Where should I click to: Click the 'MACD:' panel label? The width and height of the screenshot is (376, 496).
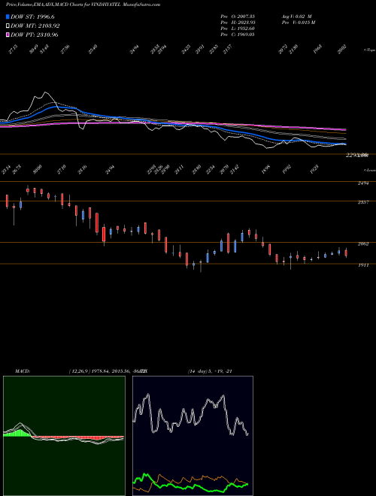click(23, 371)
